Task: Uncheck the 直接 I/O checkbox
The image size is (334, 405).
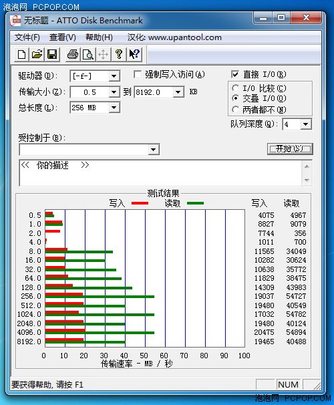Action: pyautogui.click(x=235, y=74)
